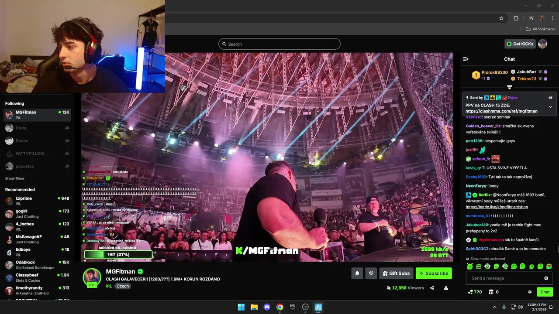Open File Explorer from taskbar

pyautogui.click(x=254, y=307)
